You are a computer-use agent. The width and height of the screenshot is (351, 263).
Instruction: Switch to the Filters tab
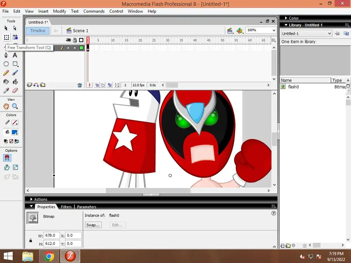point(66,207)
